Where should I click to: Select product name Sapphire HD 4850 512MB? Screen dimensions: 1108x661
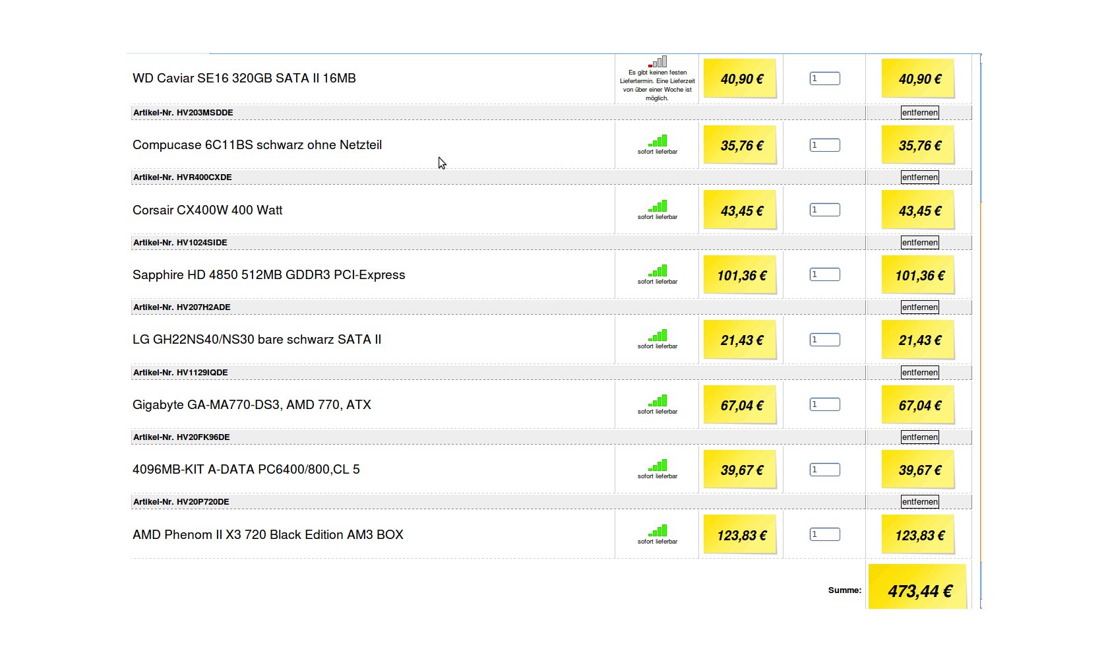click(269, 275)
